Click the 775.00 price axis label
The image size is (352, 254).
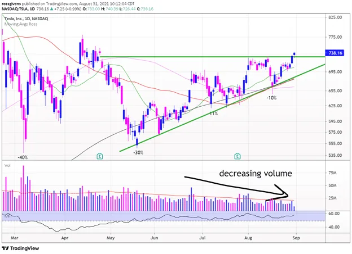pyautogui.click(x=335, y=37)
